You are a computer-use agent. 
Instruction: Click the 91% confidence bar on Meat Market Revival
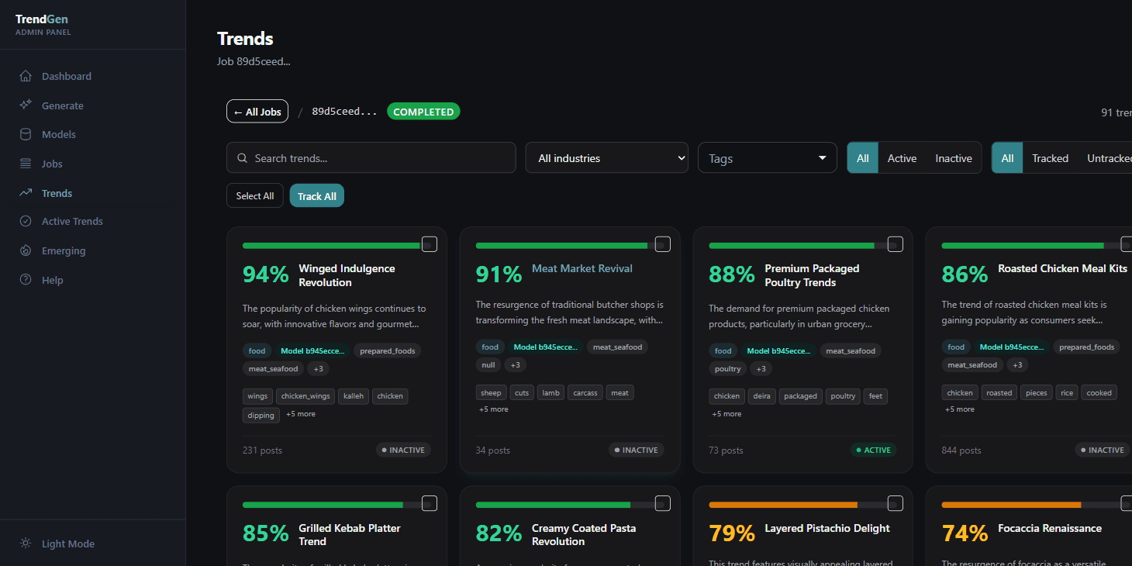570,245
